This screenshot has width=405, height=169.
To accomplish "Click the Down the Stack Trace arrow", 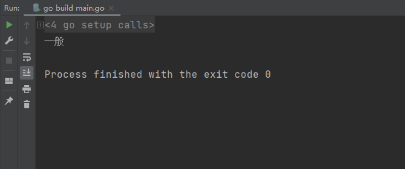I will [x=27, y=41].
